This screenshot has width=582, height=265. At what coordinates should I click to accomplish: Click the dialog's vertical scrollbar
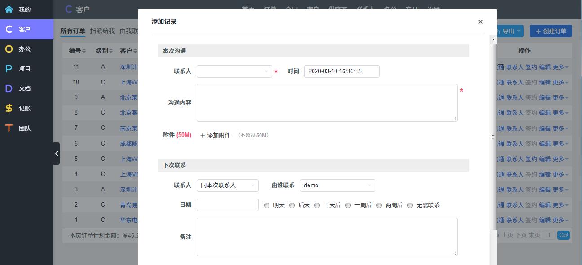(493, 135)
